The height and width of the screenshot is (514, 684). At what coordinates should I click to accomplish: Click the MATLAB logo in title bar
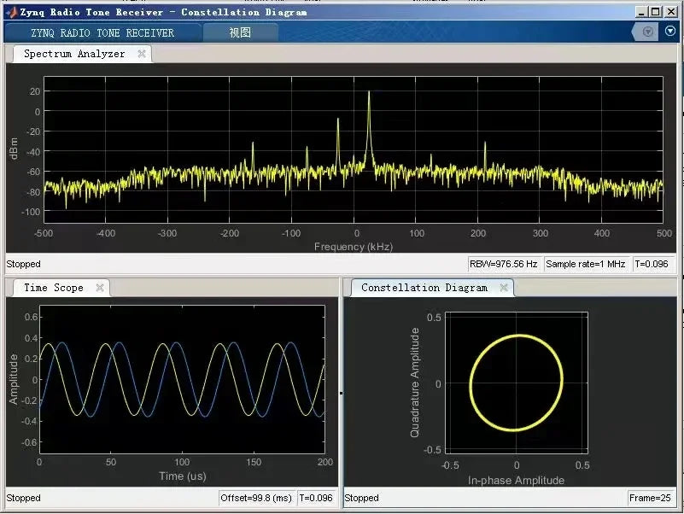(12, 12)
